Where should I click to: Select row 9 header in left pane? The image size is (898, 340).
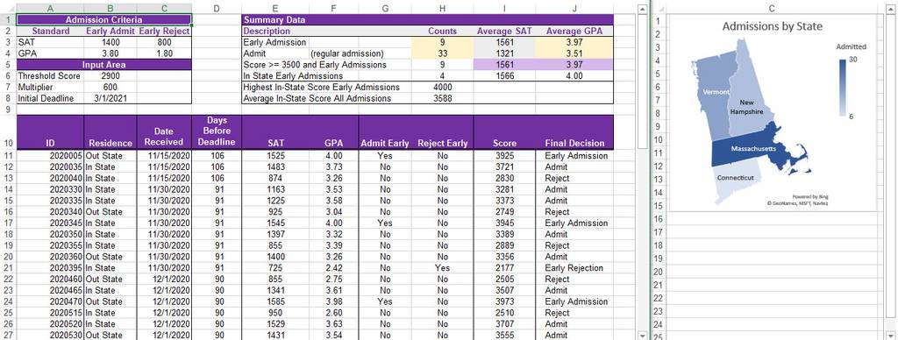pos(8,110)
